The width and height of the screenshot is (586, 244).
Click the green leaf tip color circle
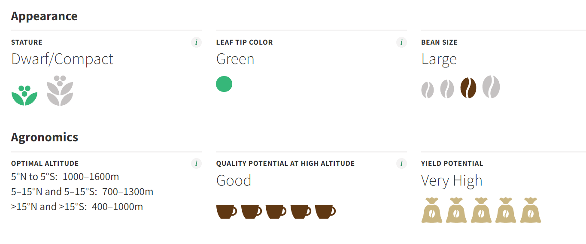[x=224, y=84]
